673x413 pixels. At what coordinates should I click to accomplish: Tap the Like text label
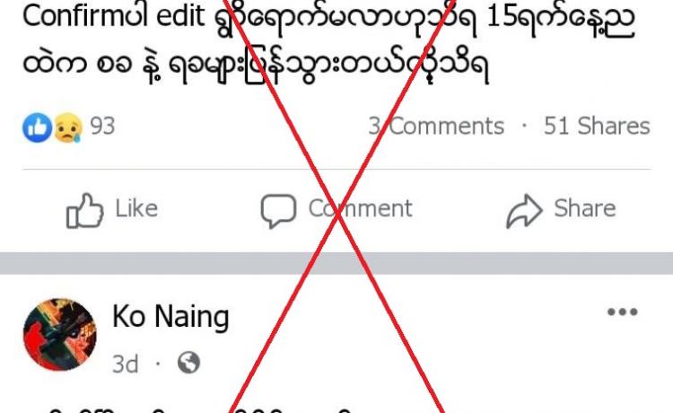pos(136,208)
